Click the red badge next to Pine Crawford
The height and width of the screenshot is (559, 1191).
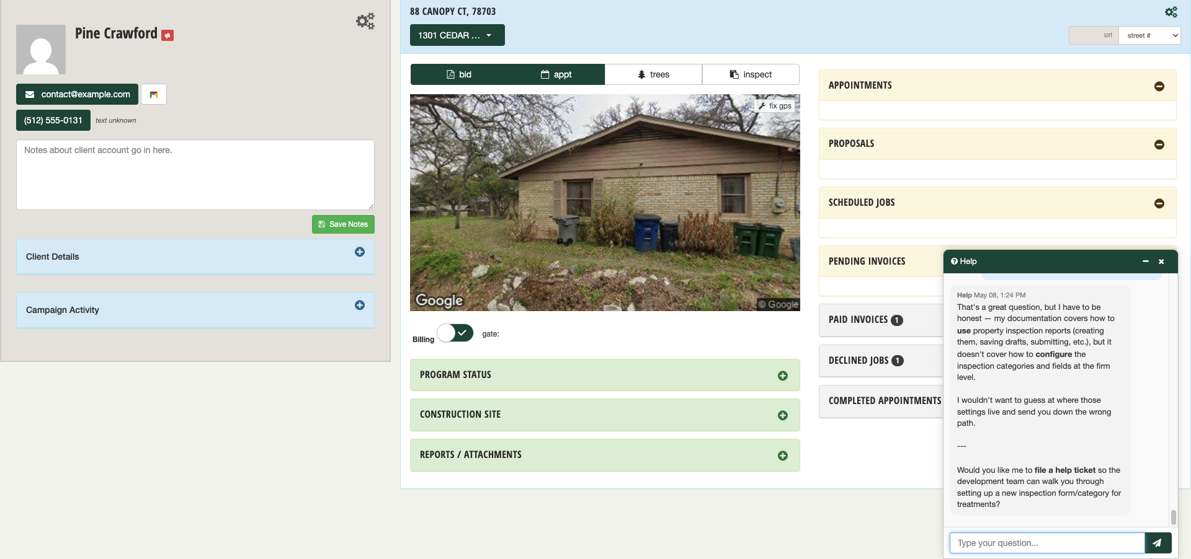[167, 35]
